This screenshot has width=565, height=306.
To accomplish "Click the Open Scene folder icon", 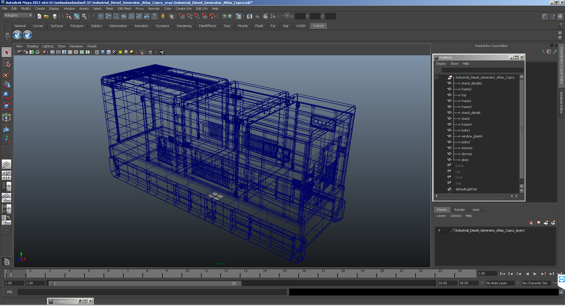I will pyautogui.click(x=46, y=16).
